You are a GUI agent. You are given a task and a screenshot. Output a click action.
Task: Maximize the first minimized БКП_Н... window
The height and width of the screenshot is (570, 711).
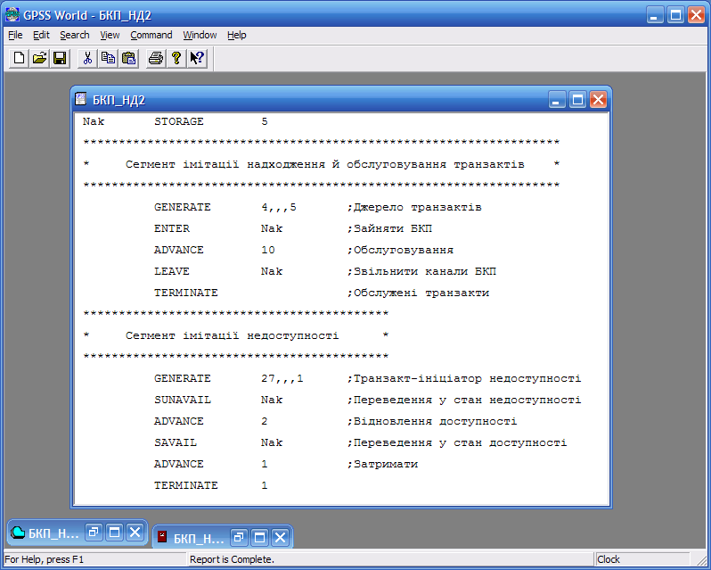[114, 532]
